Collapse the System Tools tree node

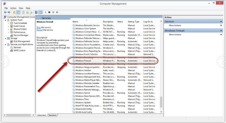[5, 20]
